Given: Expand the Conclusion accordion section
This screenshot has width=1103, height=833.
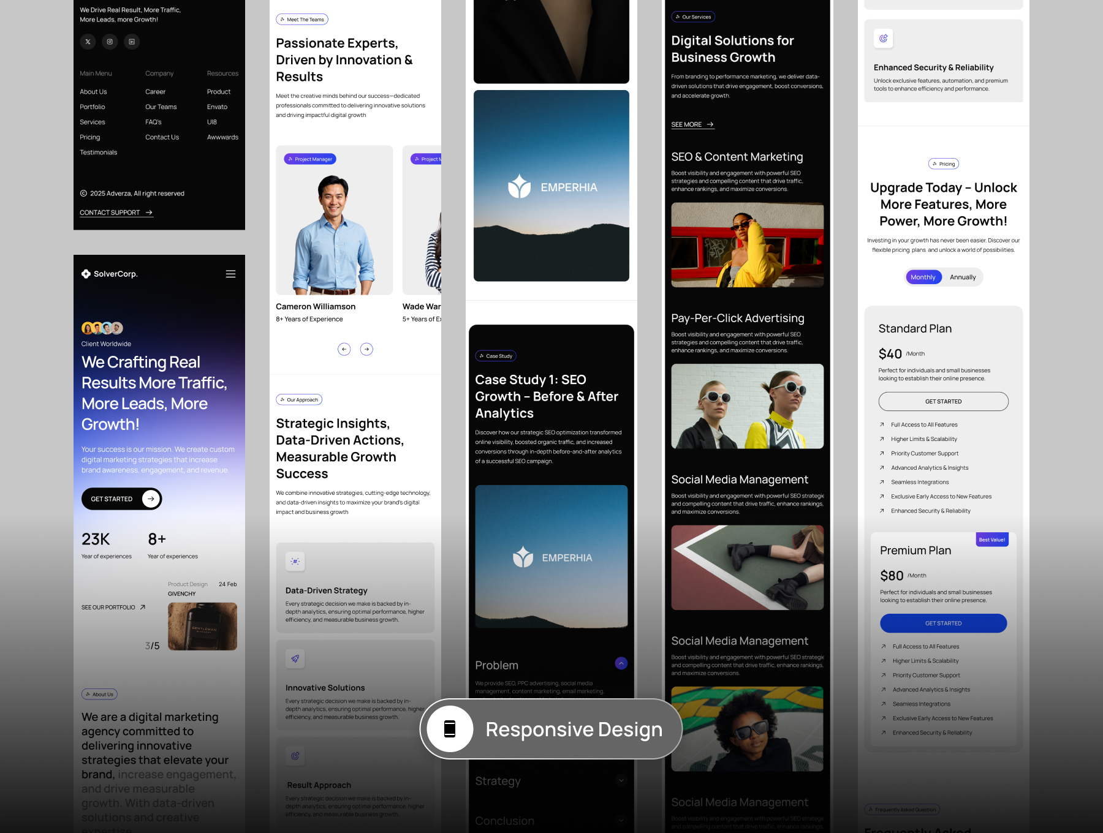Looking at the screenshot, I should tap(621, 821).
